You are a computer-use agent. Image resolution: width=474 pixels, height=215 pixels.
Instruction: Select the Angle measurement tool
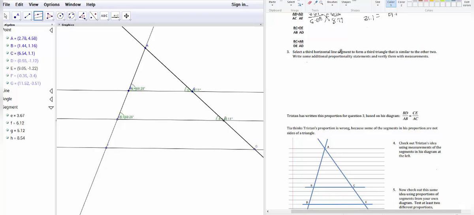[83, 16]
